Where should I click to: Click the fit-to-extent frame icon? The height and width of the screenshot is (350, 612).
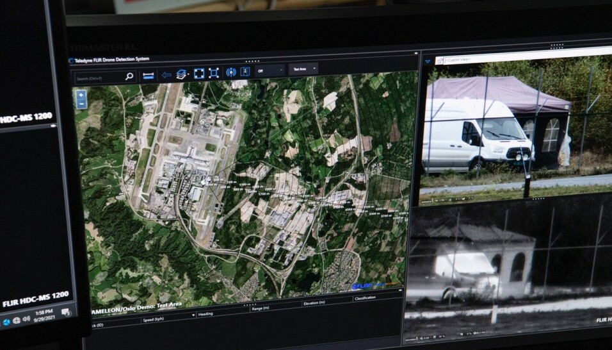199,74
